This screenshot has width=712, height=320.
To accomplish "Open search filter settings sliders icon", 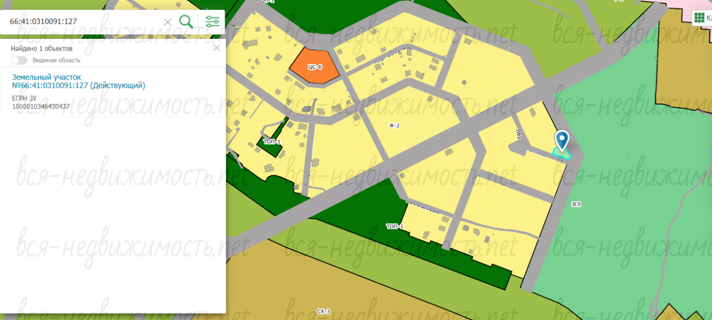I will coord(212,22).
